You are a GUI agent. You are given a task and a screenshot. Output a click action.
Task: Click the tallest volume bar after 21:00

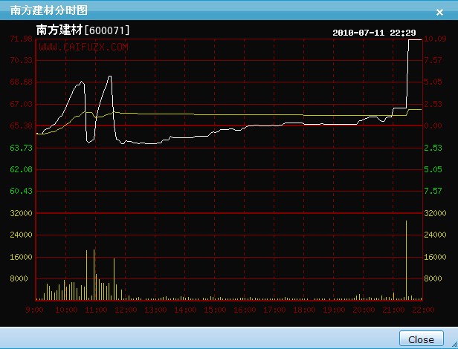[x=406, y=260]
